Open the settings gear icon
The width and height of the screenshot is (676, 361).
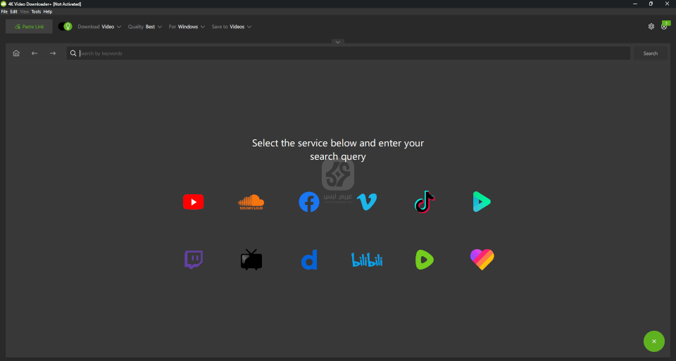[x=651, y=27]
